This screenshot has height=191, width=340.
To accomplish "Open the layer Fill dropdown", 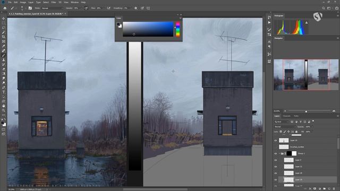I will (x=312, y=132).
